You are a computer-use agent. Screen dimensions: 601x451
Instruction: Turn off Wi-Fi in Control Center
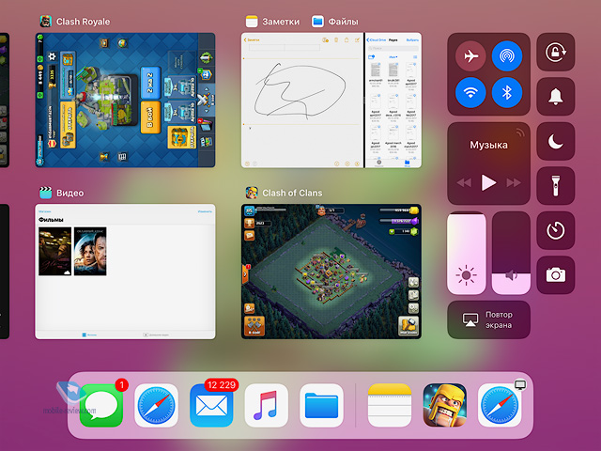click(470, 92)
